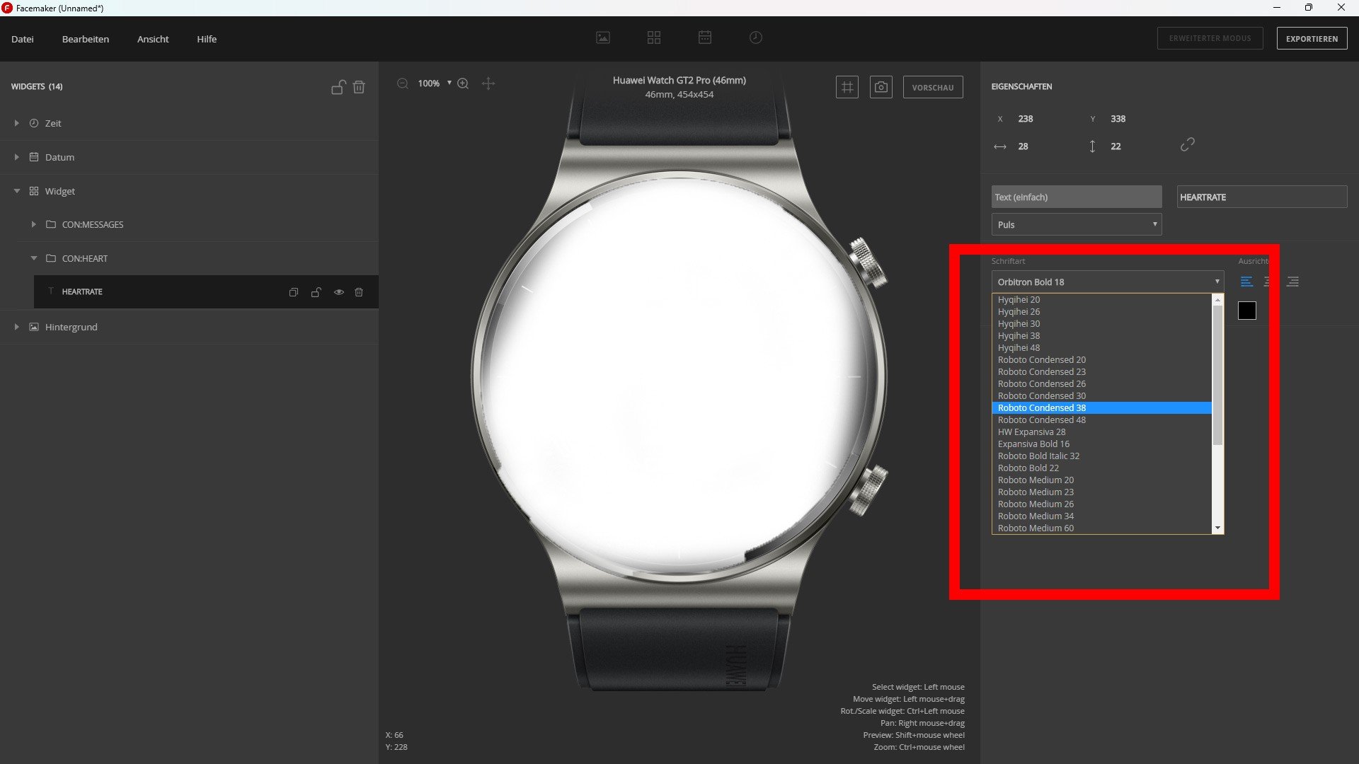1359x764 pixels.
Task: Click the grid widgets icon in top toolbar
Action: coord(654,37)
